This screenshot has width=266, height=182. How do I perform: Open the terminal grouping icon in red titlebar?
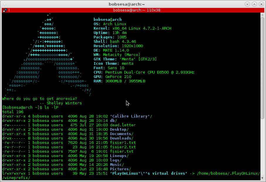(5, 10)
